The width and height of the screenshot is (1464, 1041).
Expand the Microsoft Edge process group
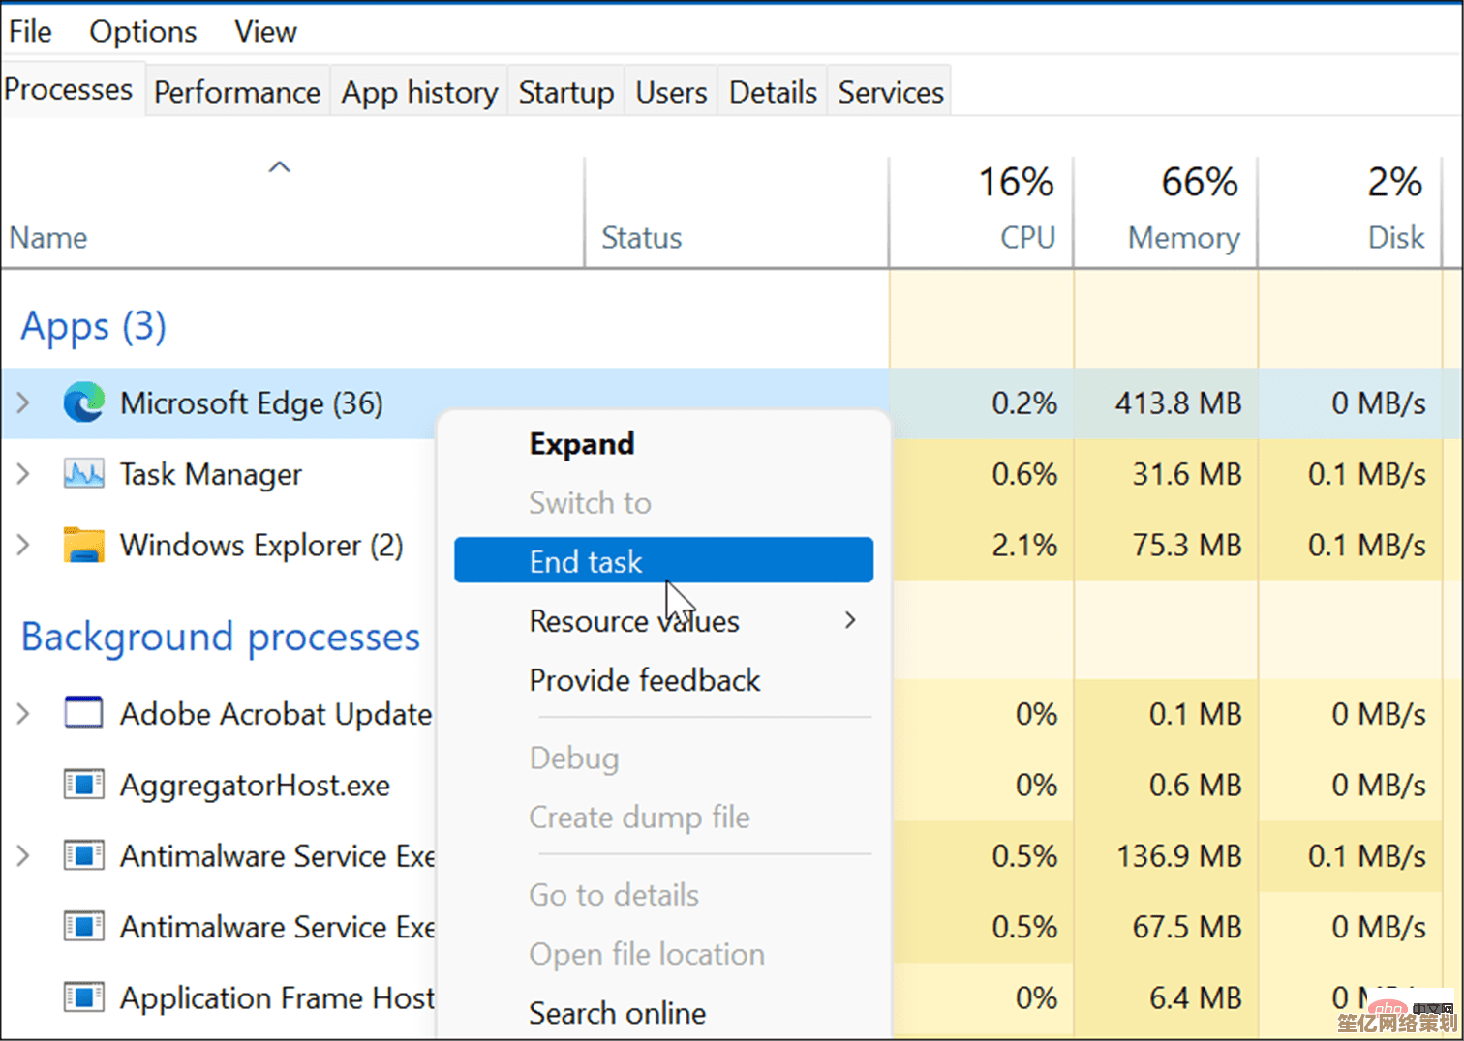click(23, 402)
